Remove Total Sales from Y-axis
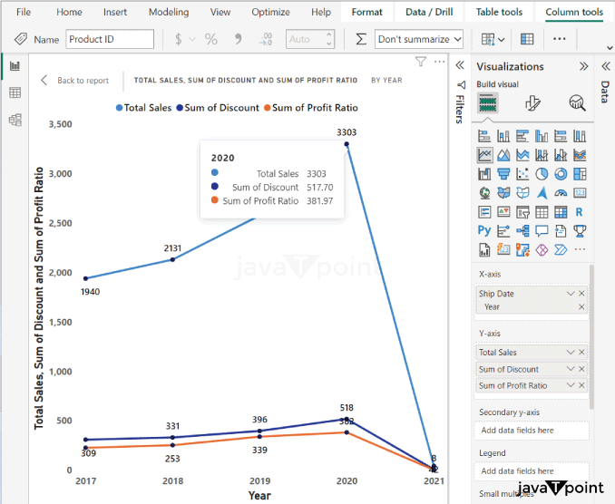The width and height of the screenshot is (615, 504). [581, 353]
